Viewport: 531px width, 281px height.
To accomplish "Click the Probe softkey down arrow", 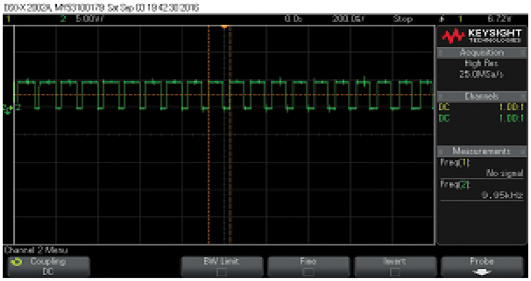I will coord(482,271).
